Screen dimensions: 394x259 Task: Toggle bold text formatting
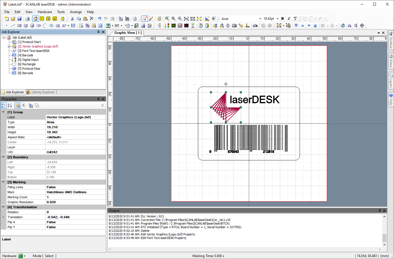282,19
